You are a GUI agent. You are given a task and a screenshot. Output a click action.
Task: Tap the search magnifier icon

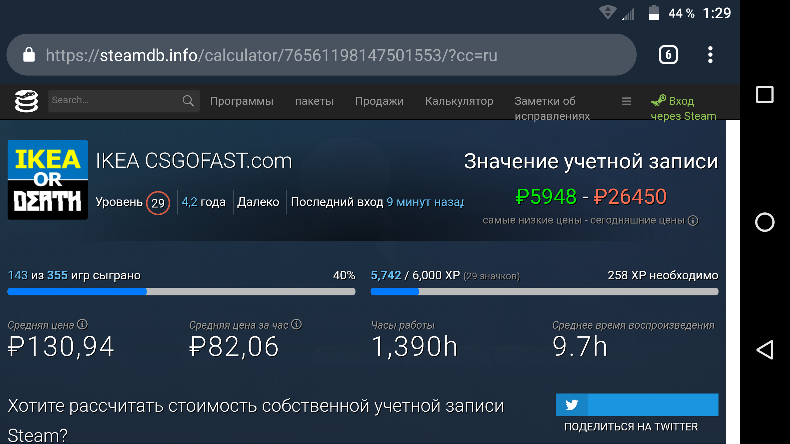coord(188,101)
